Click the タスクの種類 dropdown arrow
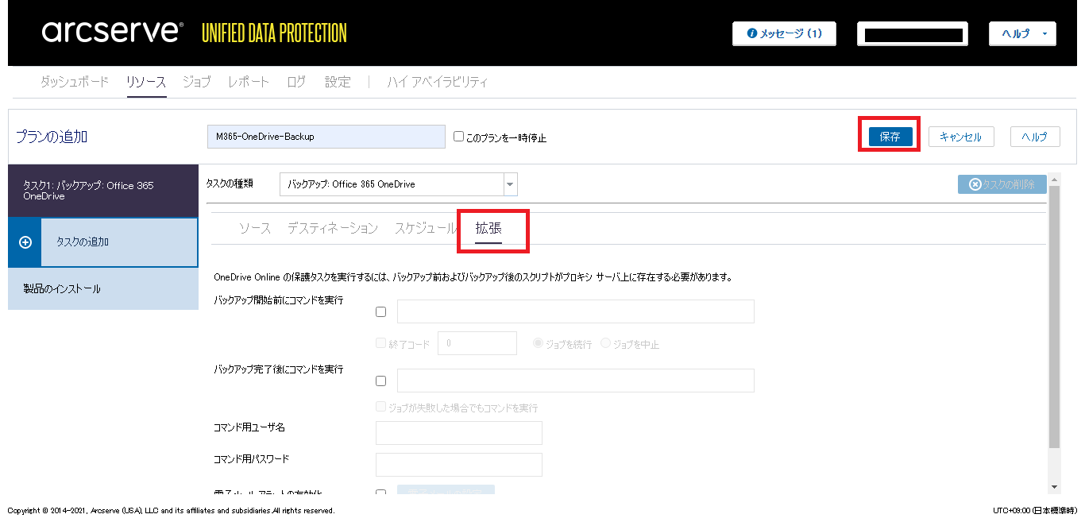The image size is (1085, 518). 511,184
